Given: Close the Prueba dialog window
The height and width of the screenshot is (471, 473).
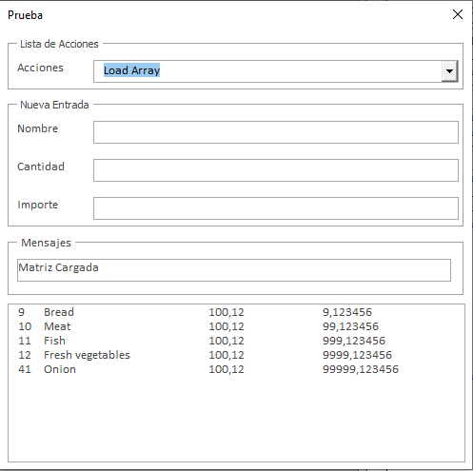Looking at the screenshot, I should pos(458,14).
